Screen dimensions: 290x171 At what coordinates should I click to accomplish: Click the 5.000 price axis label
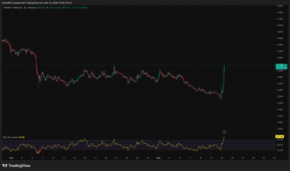(x=280, y=25)
